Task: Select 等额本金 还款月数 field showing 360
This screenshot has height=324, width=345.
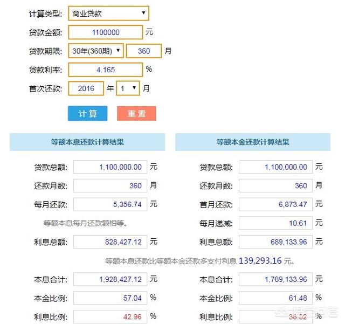Action: (x=275, y=186)
